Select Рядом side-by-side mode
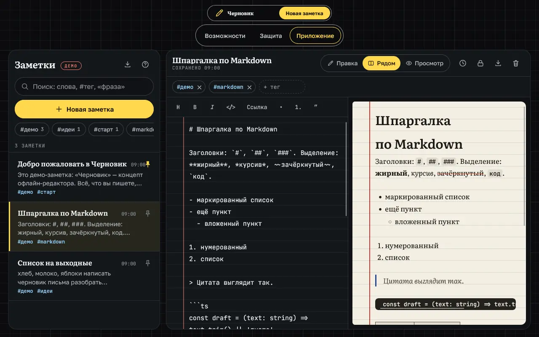This screenshot has width=539, height=337. click(x=382, y=63)
